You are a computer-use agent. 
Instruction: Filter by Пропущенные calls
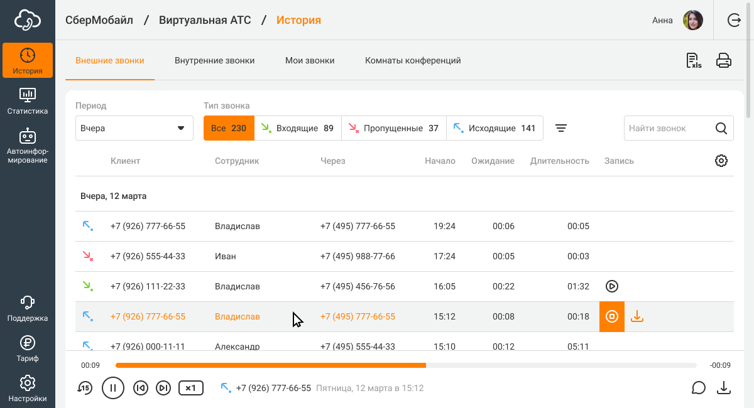pos(394,128)
